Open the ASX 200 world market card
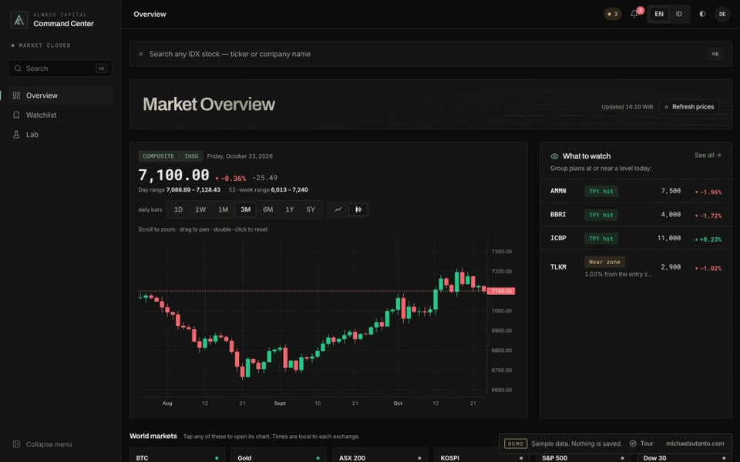 (380, 455)
